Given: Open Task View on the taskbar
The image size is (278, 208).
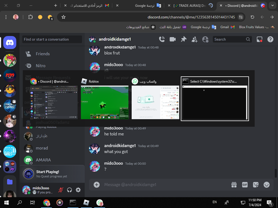Looking at the screenshot, I should click(32, 202).
